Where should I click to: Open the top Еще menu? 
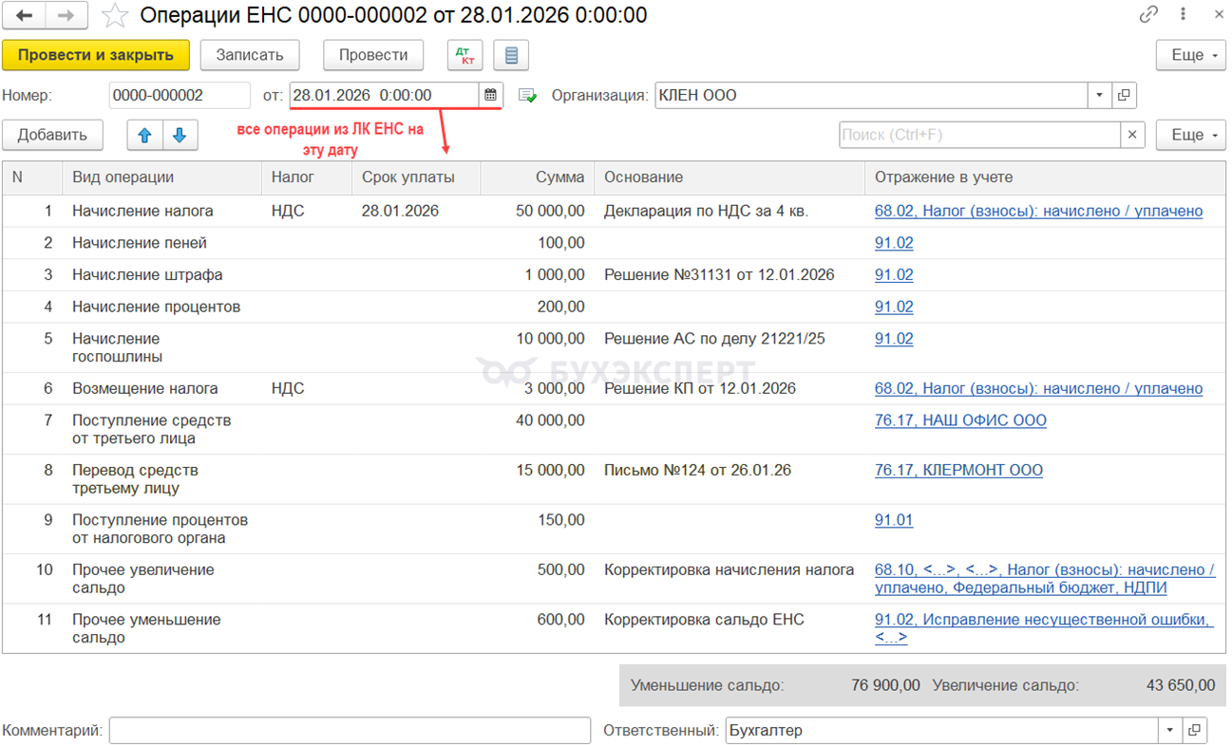click(x=1191, y=55)
